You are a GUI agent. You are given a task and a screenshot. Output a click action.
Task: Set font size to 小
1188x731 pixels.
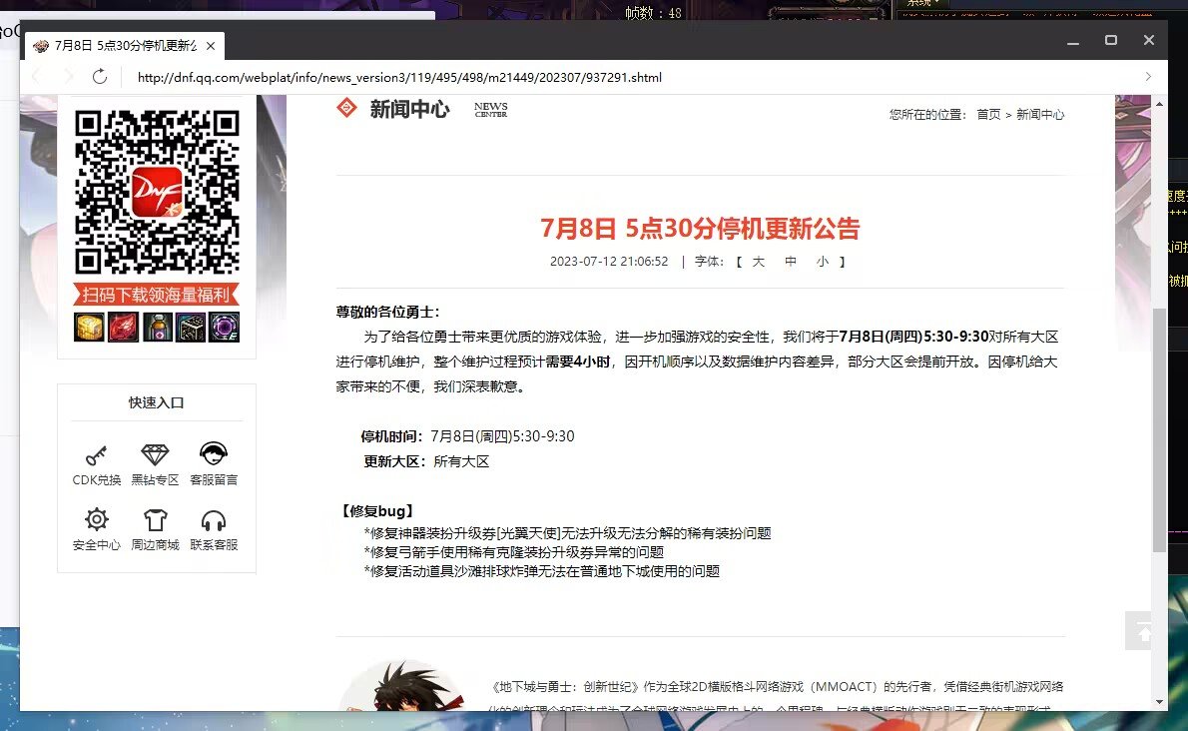click(823, 262)
